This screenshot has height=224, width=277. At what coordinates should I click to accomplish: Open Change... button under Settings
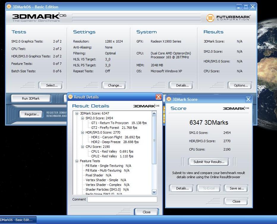click(x=114, y=85)
